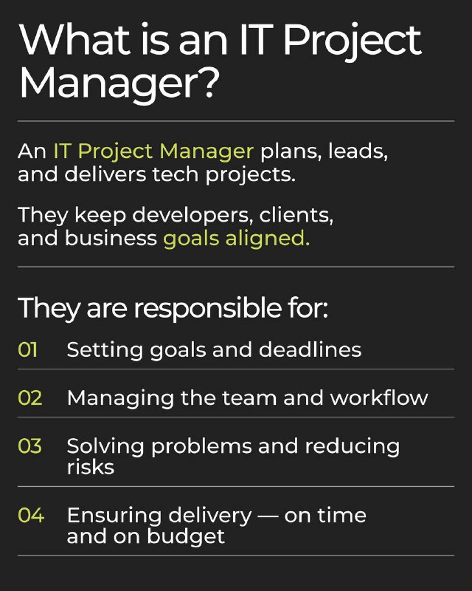Click the highlighted 'goals aligned.' text

coord(237,239)
